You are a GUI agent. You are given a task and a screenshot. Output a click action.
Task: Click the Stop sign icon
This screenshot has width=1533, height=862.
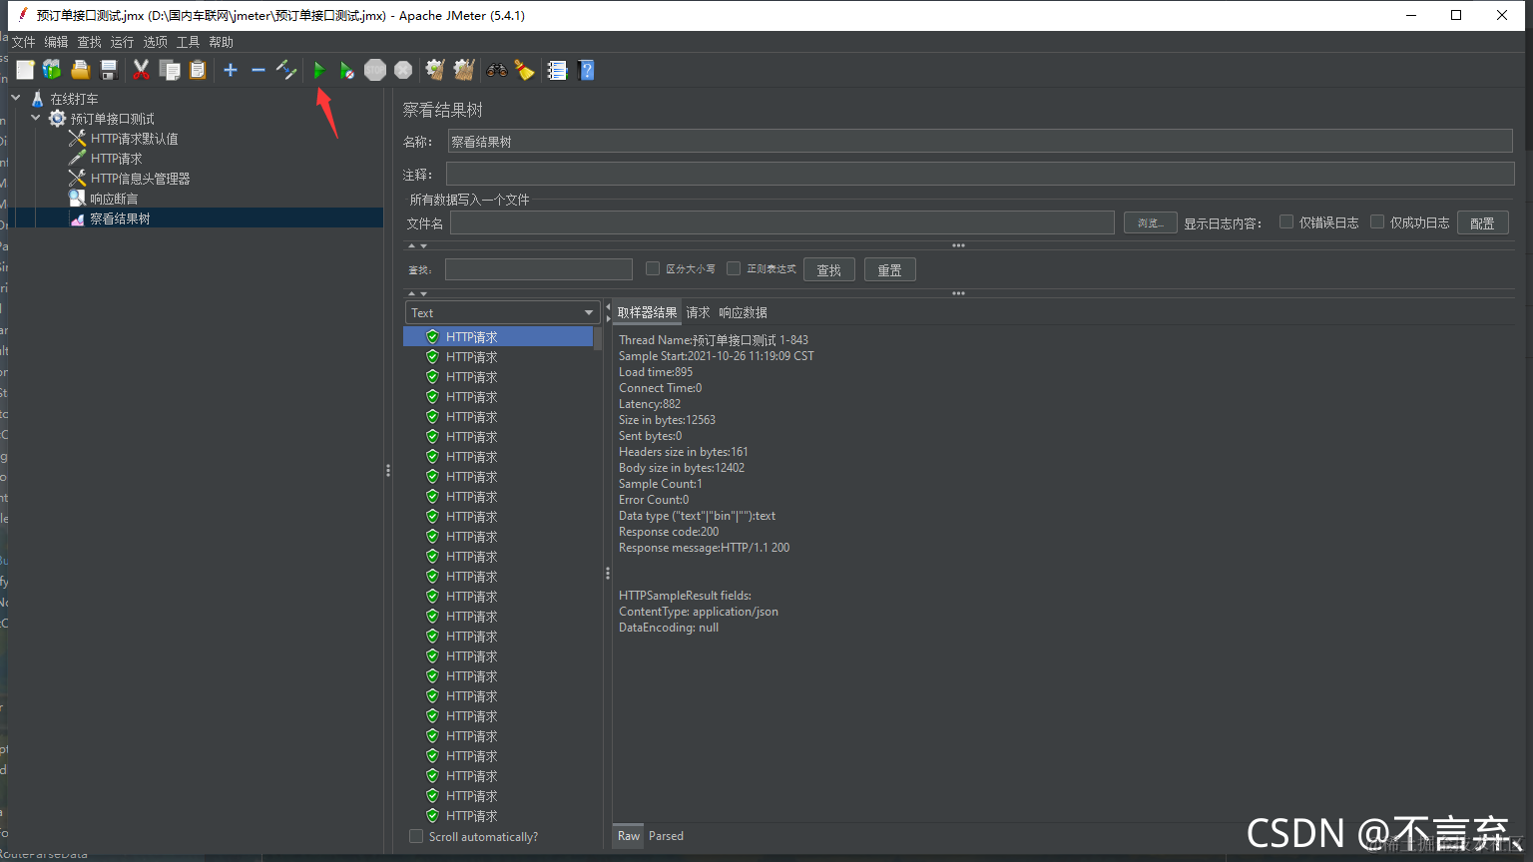[375, 70]
